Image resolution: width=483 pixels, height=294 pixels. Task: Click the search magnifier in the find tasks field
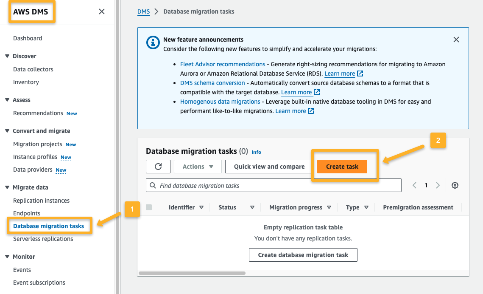click(153, 185)
